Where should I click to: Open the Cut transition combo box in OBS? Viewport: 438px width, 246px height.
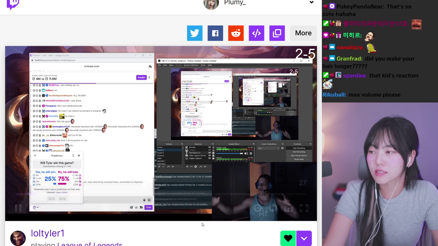(x=269, y=148)
